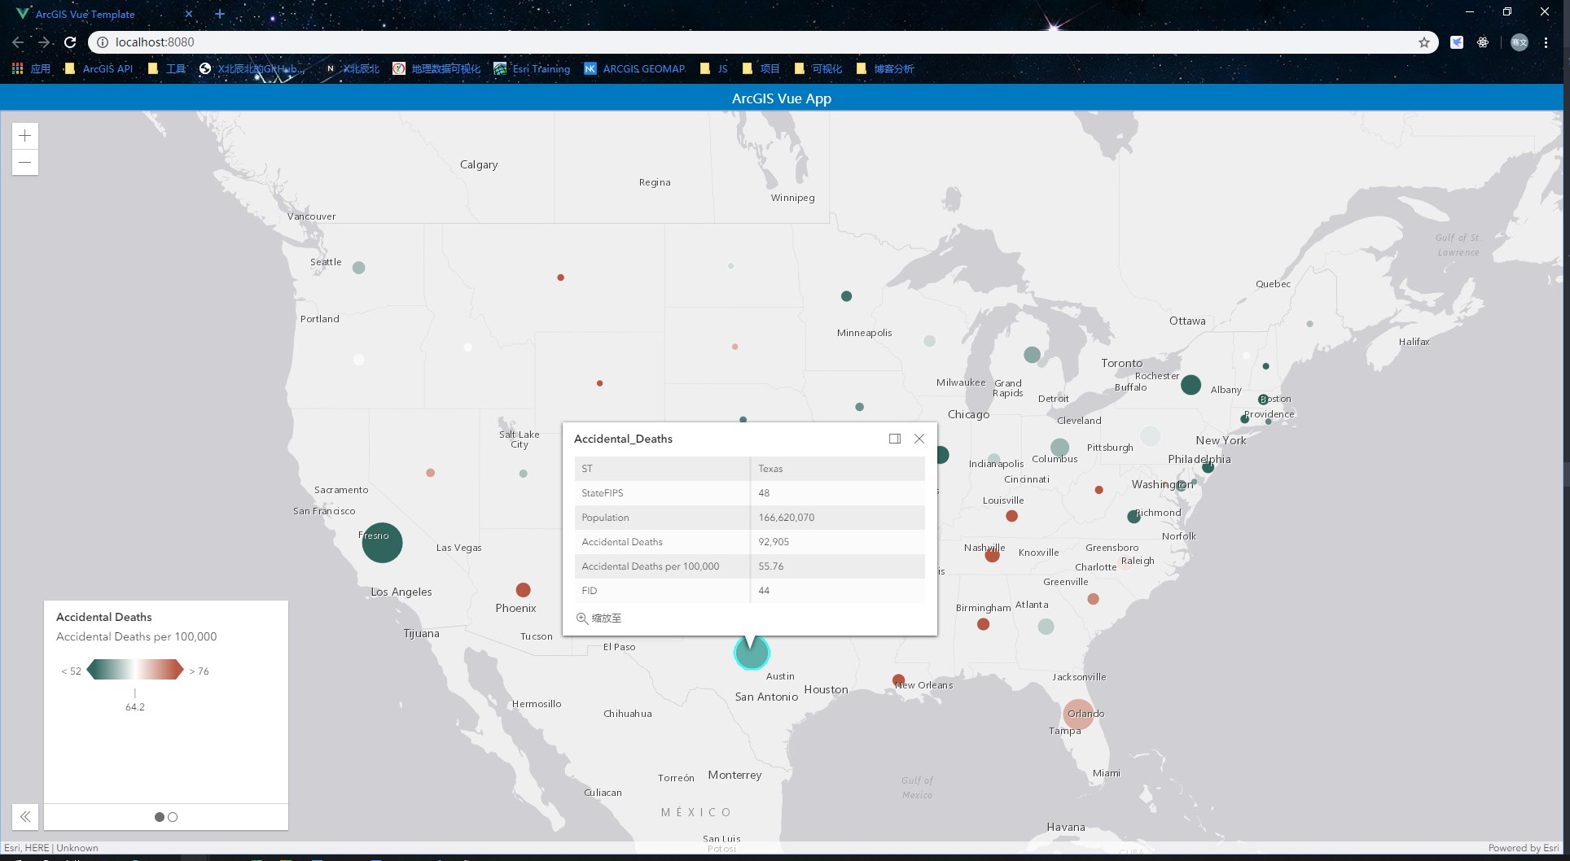Click the Florida circle at Orlando

point(1079,714)
